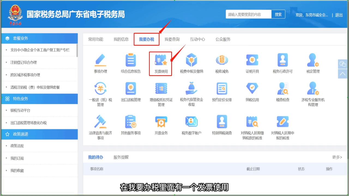The height and width of the screenshot is (196, 349).
Task: Click inside the search input field
Action: coord(248,14)
